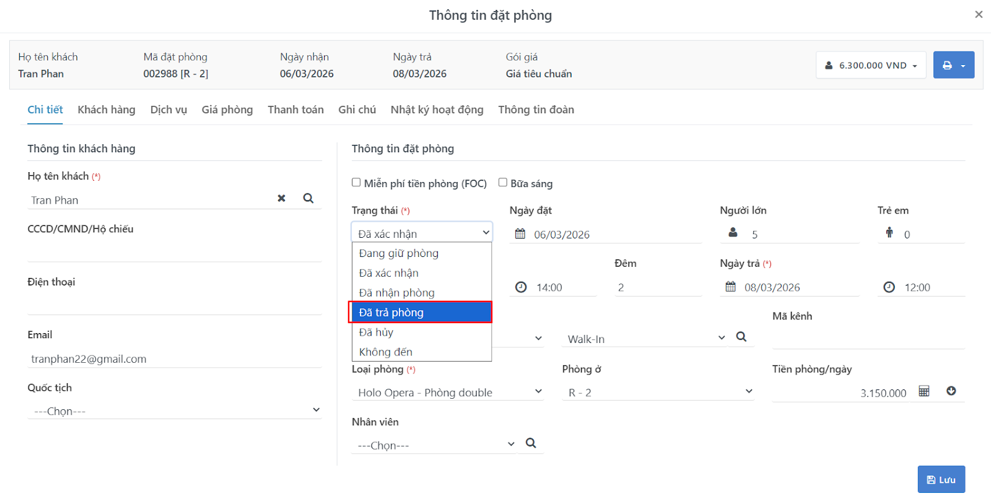
Task: Search guest with magnifier beside Tran Phan
Action: pyautogui.click(x=308, y=198)
